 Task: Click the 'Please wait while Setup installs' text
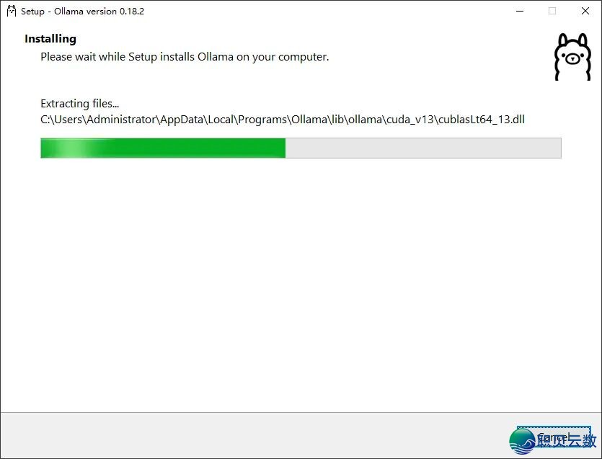pyautogui.click(x=118, y=57)
